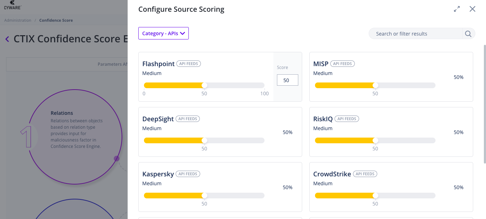
Task: Click the Flashpoint score input box
Action: coord(287,80)
